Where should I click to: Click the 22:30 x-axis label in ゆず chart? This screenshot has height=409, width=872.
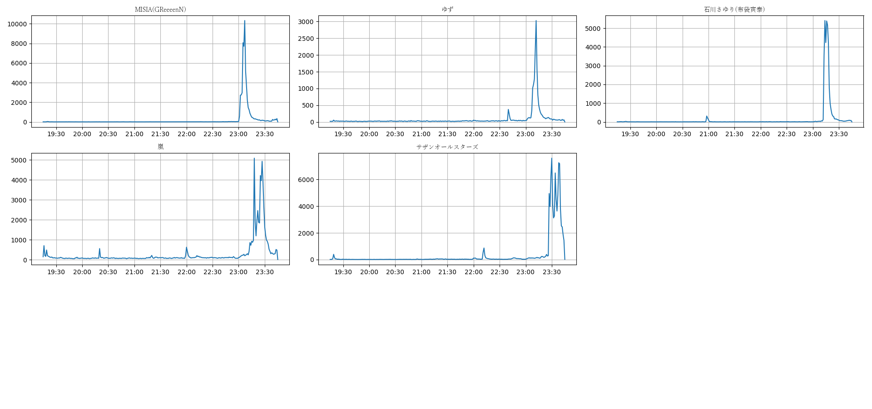tap(500, 134)
